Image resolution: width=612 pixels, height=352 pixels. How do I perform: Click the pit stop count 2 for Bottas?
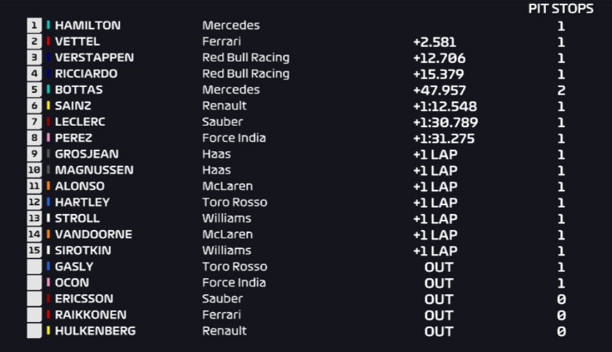pyautogui.click(x=561, y=90)
